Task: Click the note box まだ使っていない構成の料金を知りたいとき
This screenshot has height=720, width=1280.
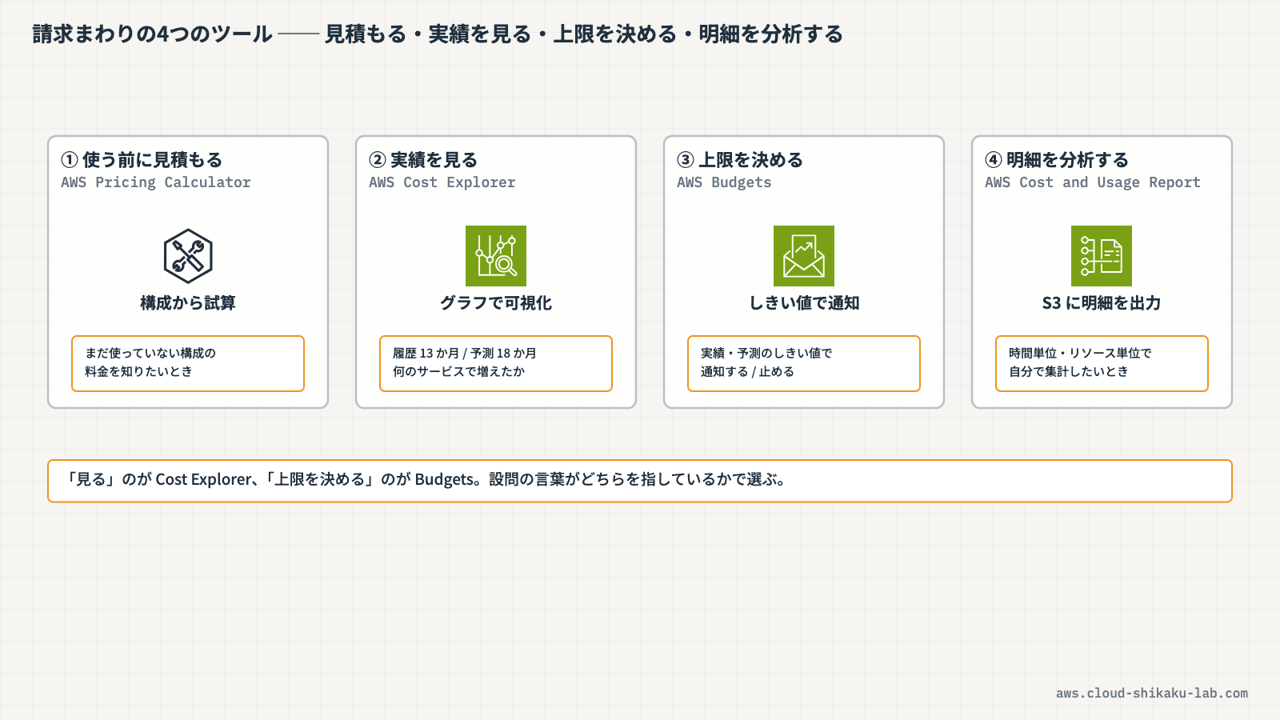Action: [188, 363]
